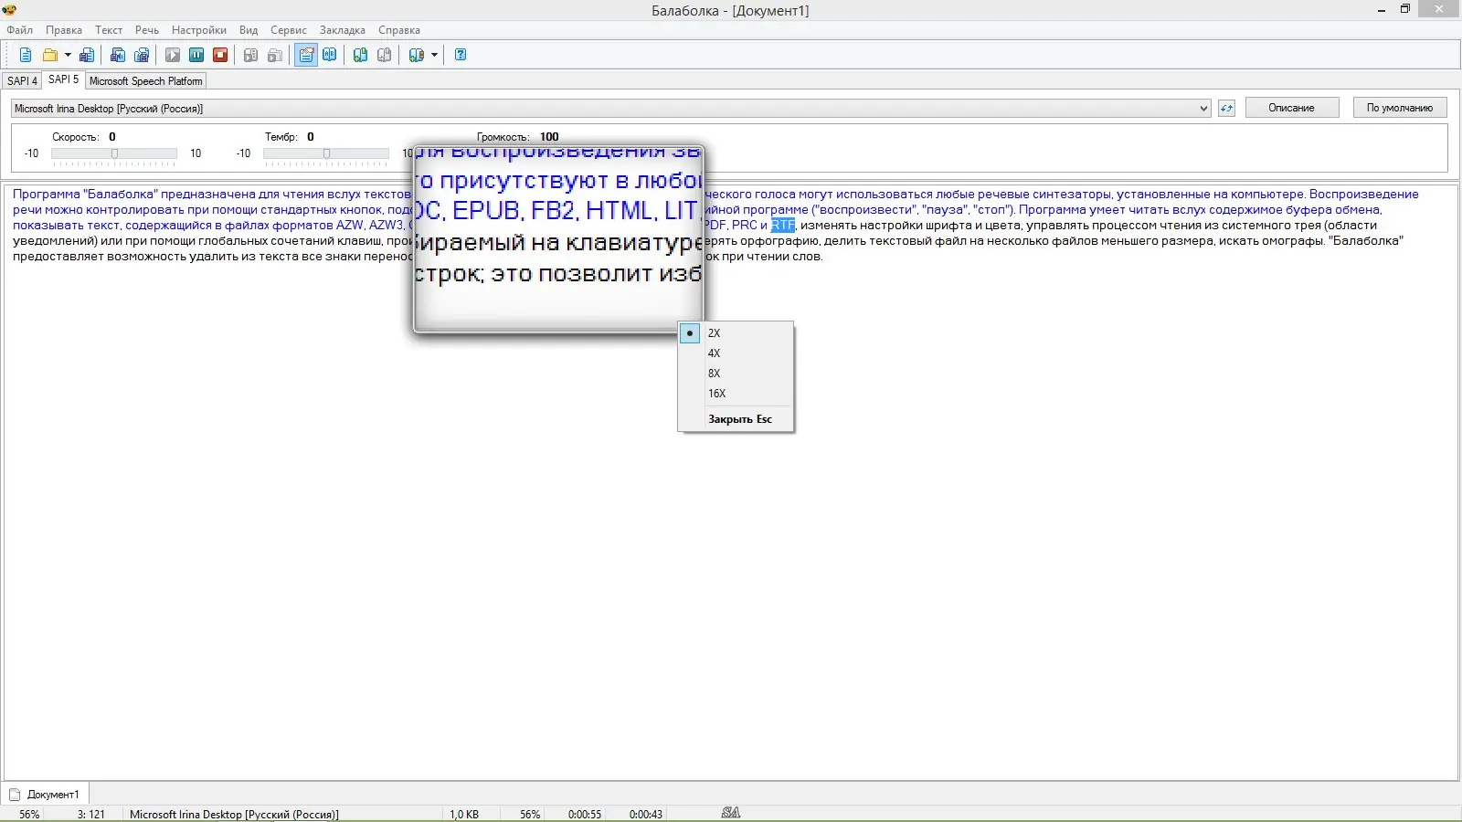Click the bookmarks list toolbar icon
1462x822 pixels.
tap(417, 55)
